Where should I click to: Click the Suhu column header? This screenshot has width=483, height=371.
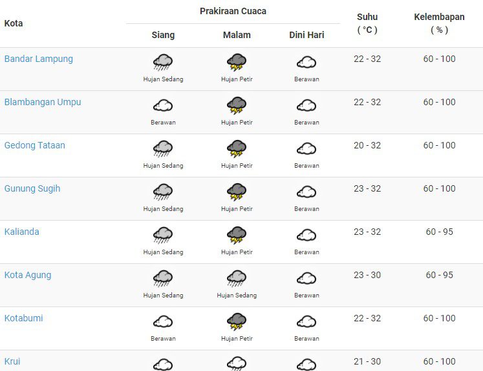tap(367, 23)
